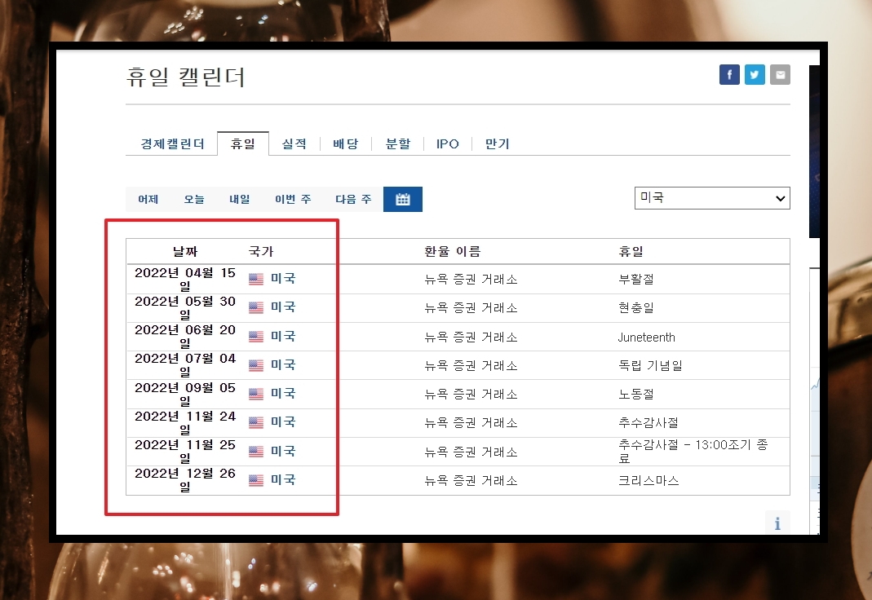Viewport: 872px width, 600px height.
Task: Switch to the 실적 tab
Action: pyautogui.click(x=294, y=144)
